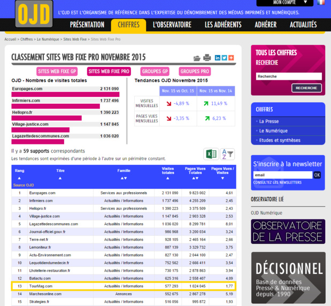Open the A-Z filter icon
Screen dimensions: 331x306
pyautogui.click(x=227, y=154)
